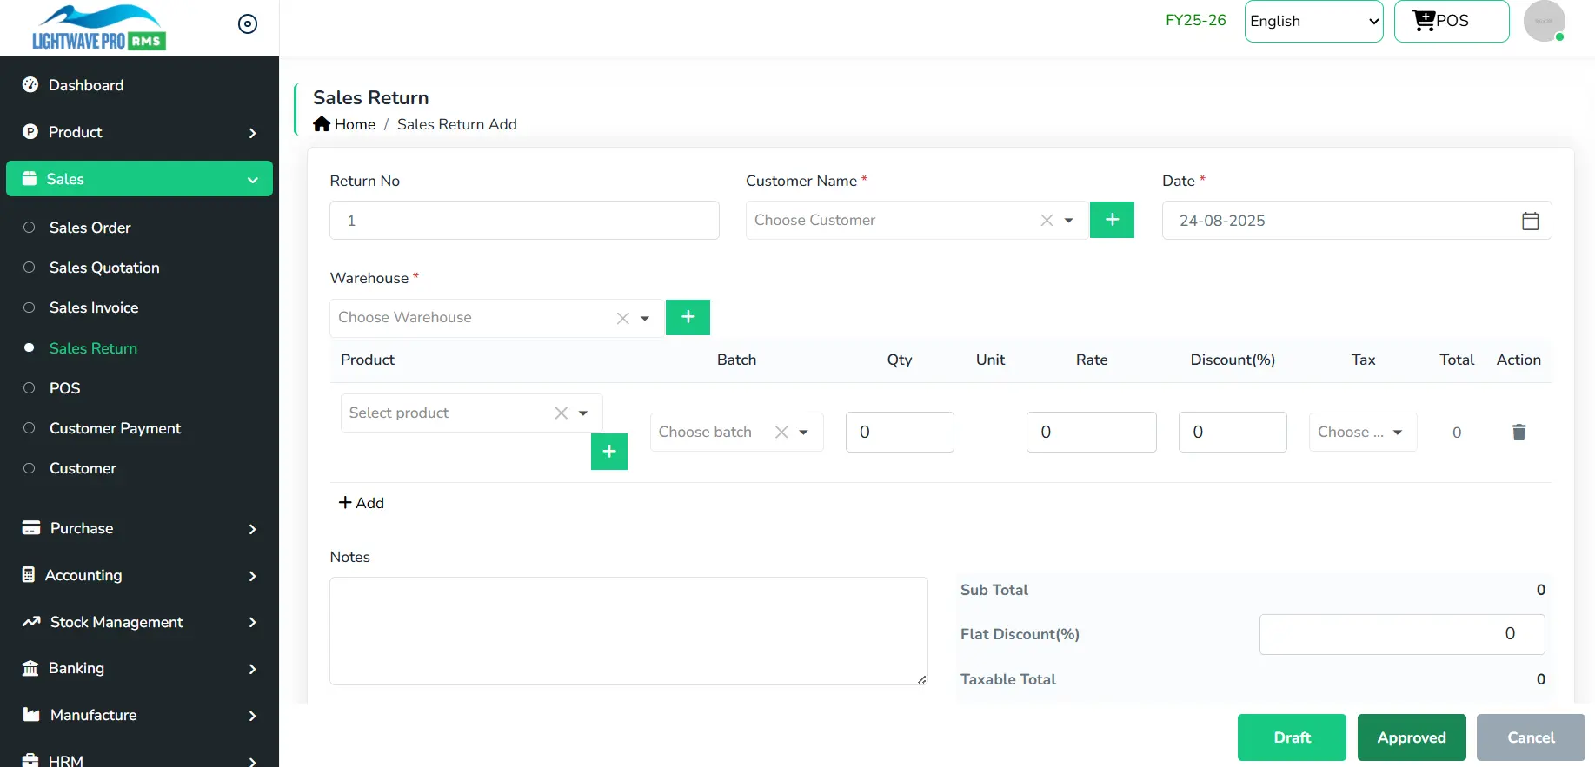The height and width of the screenshot is (767, 1595).
Task: Select Sales Quotation in the sidebar
Action: pos(104,268)
